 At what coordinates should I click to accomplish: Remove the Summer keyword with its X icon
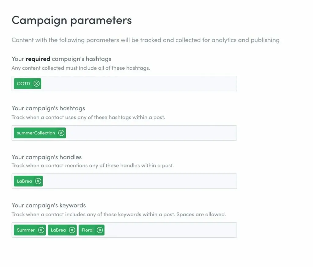[41, 230]
